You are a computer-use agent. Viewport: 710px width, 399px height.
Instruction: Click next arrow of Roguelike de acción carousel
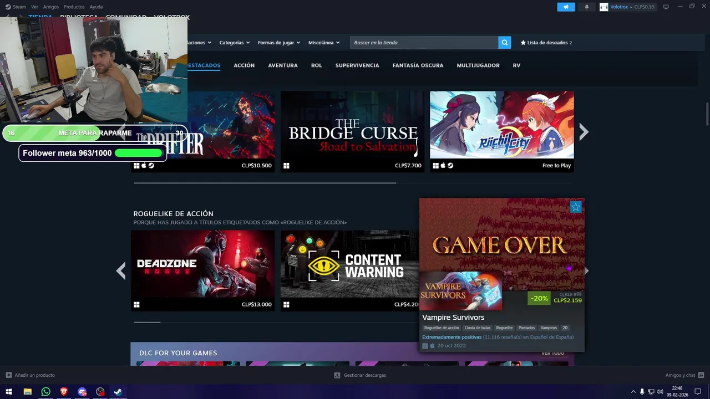click(x=586, y=271)
